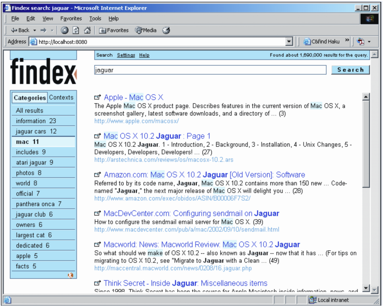Open the arstechnica.com review URL link
The height and width of the screenshot is (308, 385).
click(x=164, y=160)
